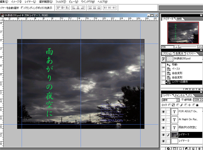Select the first 自由変形 history state

click(184, 73)
